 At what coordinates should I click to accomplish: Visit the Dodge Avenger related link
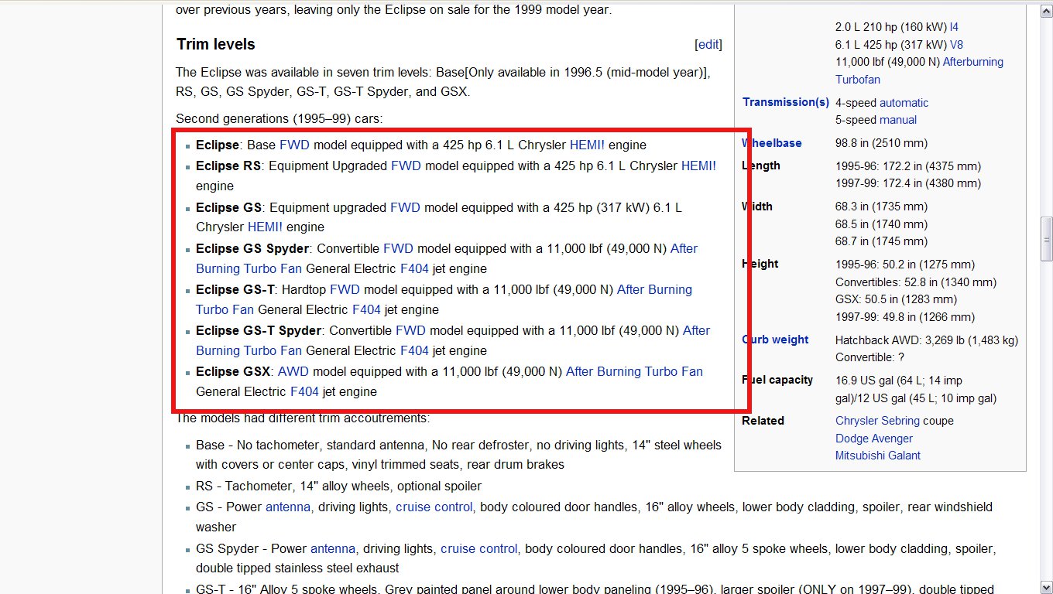coord(874,439)
